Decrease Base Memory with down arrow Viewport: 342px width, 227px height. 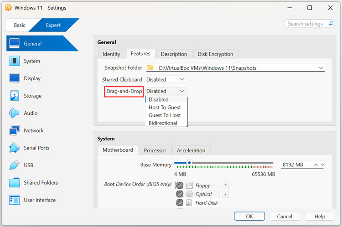(322, 165)
